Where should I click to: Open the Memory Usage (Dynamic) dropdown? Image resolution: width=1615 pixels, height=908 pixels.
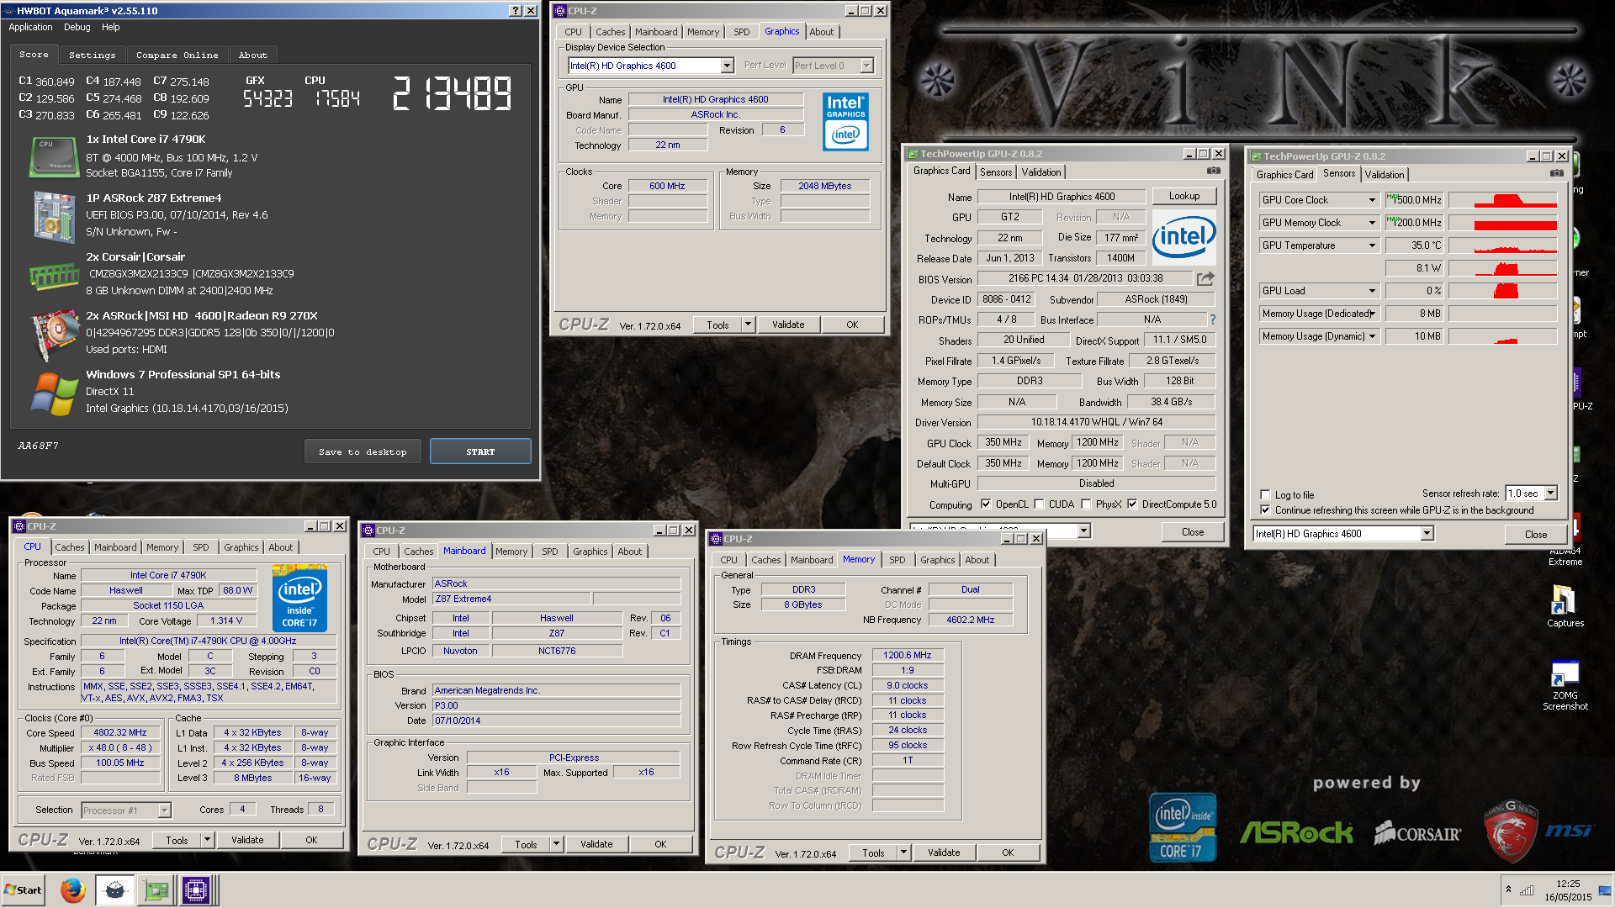pos(1372,336)
